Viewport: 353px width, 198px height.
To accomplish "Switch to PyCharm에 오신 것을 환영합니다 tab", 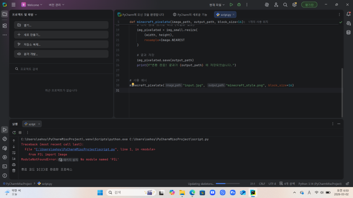I will (141, 15).
